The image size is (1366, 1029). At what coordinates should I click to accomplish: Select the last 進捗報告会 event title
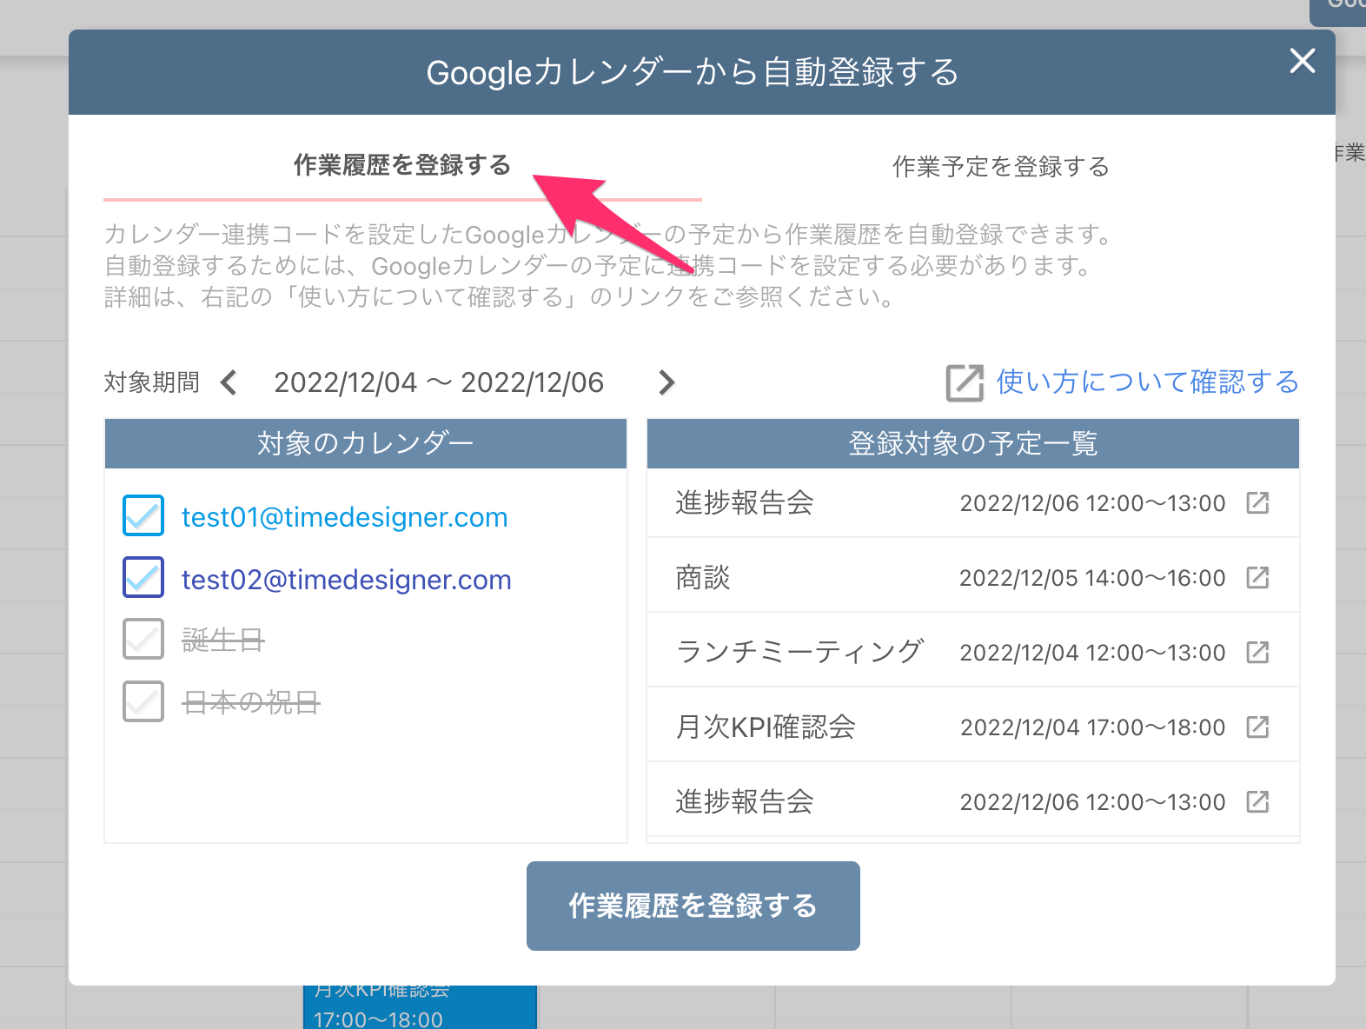(x=745, y=801)
